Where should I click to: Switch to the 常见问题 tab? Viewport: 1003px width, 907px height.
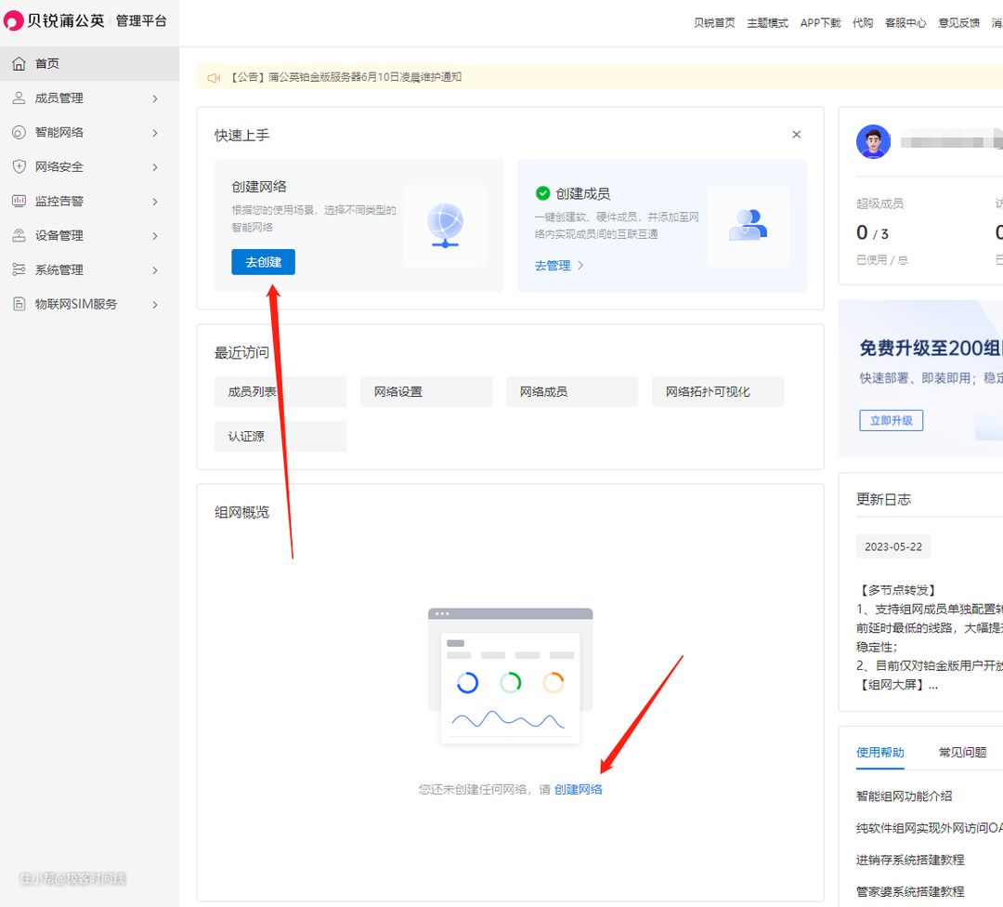pyautogui.click(x=962, y=753)
